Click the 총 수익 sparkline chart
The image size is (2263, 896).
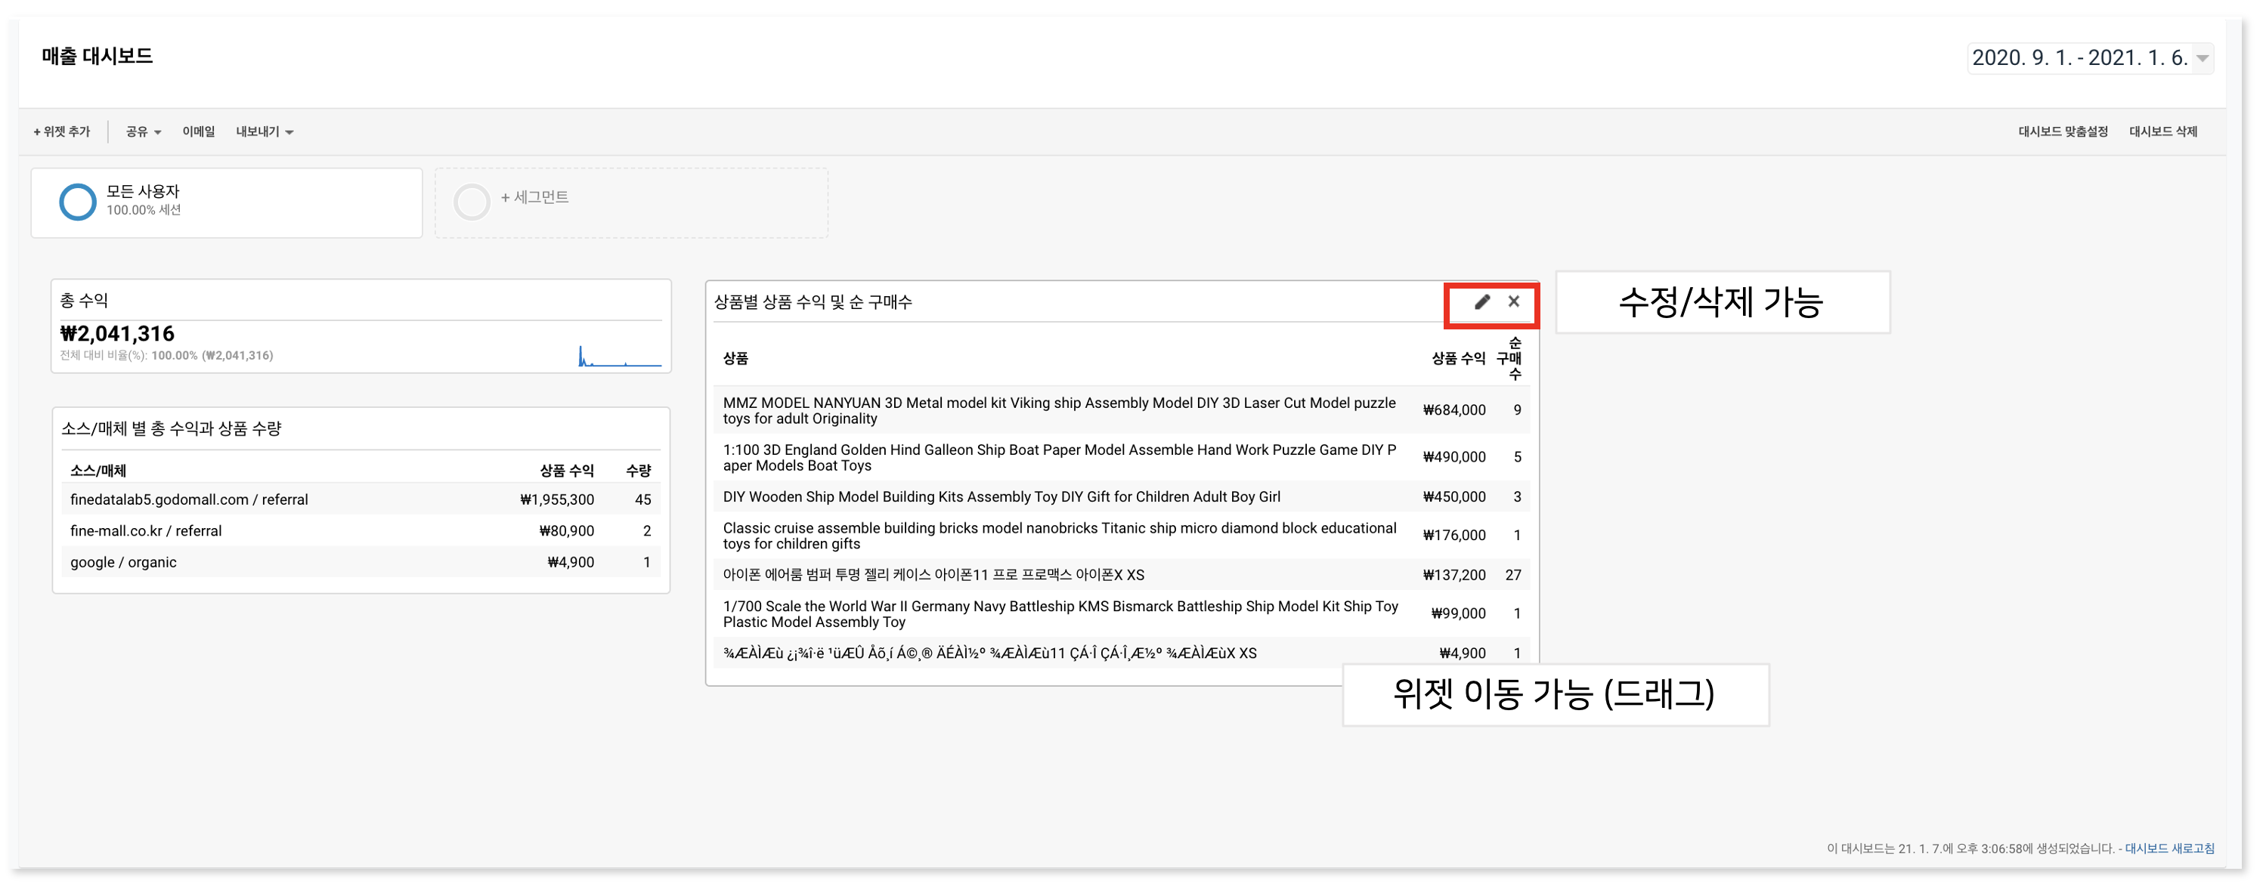click(619, 355)
